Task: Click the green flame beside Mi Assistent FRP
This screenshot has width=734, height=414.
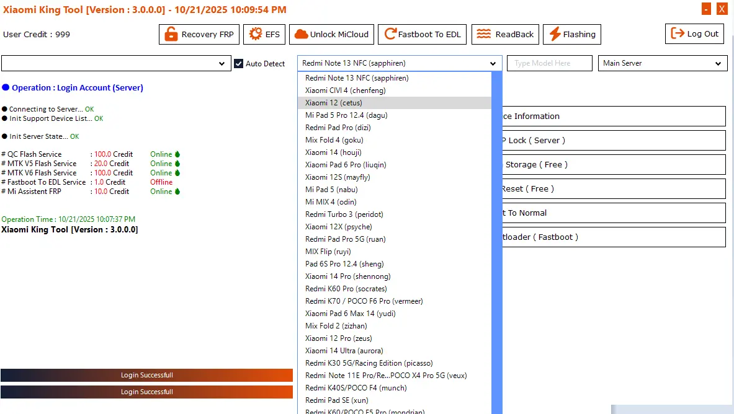Action: tap(177, 192)
